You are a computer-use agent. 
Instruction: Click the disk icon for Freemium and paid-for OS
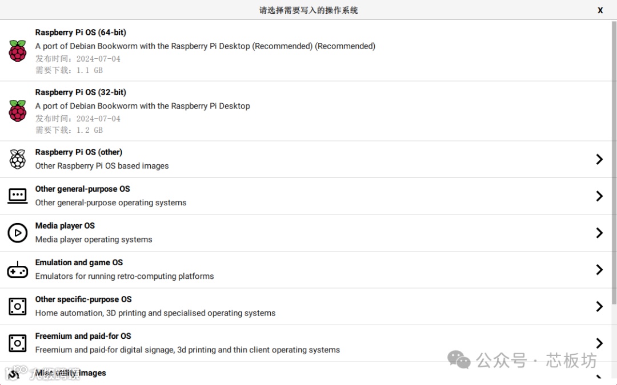(x=18, y=343)
